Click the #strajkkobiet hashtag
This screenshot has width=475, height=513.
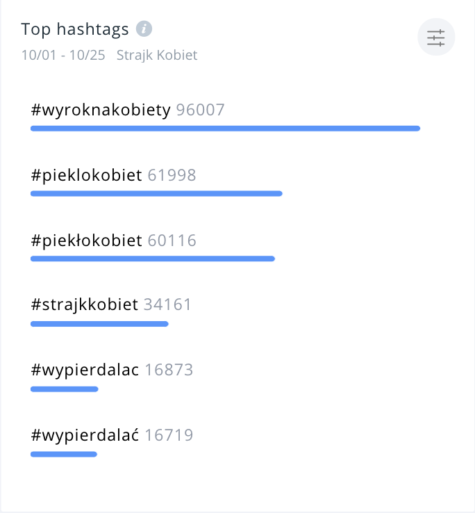85,304
